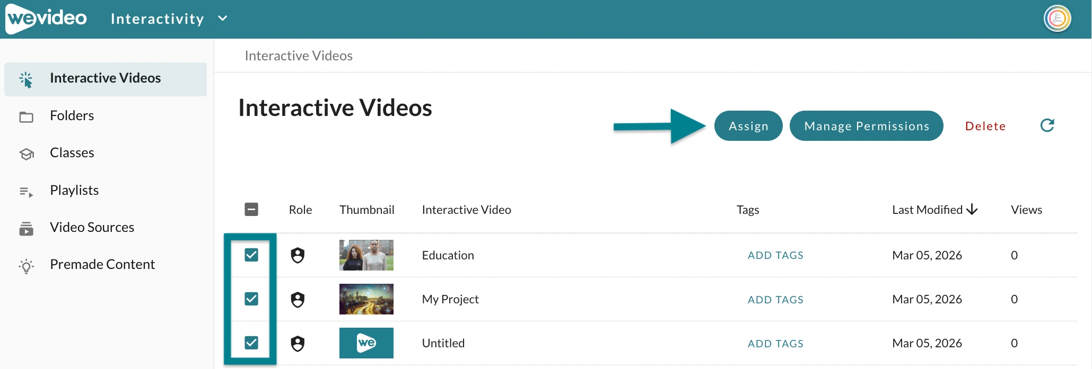Sort by Last Modified column header
Viewport: 1092px width, 369px height.
point(927,210)
